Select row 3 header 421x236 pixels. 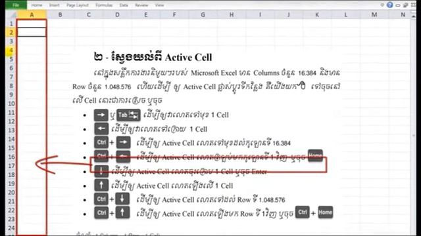click(x=11, y=41)
